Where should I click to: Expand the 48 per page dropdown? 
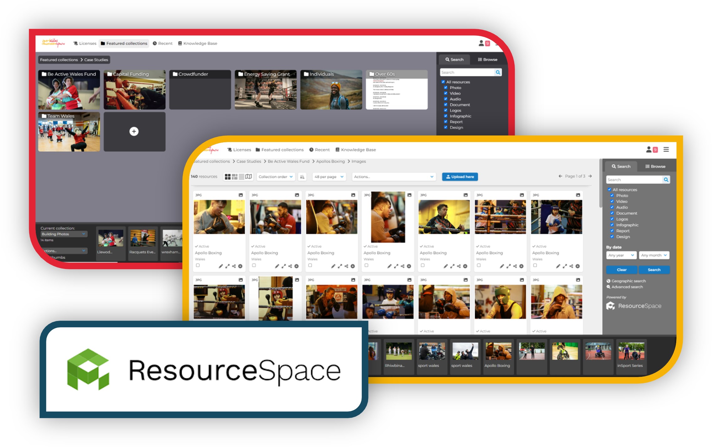pos(329,177)
